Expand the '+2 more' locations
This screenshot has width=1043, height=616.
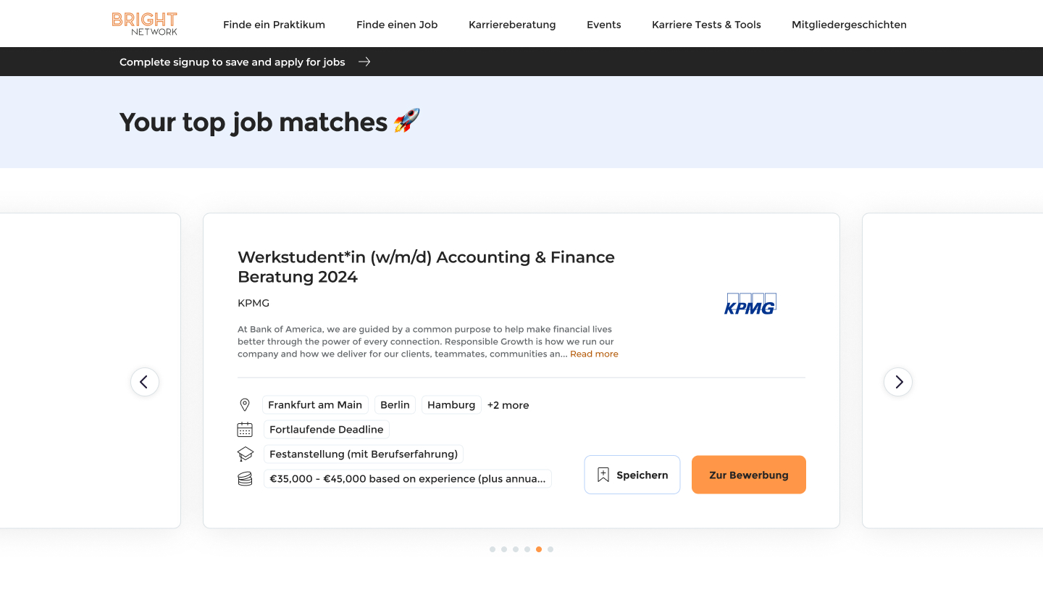(508, 405)
